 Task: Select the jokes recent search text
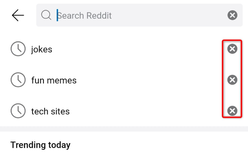pyautogui.click(x=42, y=49)
